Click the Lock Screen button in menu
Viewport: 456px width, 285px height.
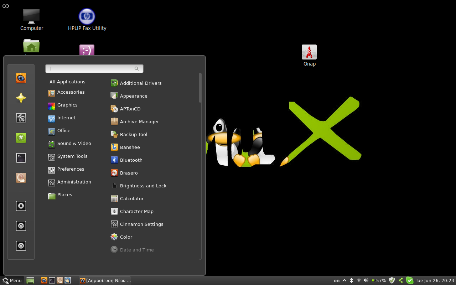click(21, 206)
